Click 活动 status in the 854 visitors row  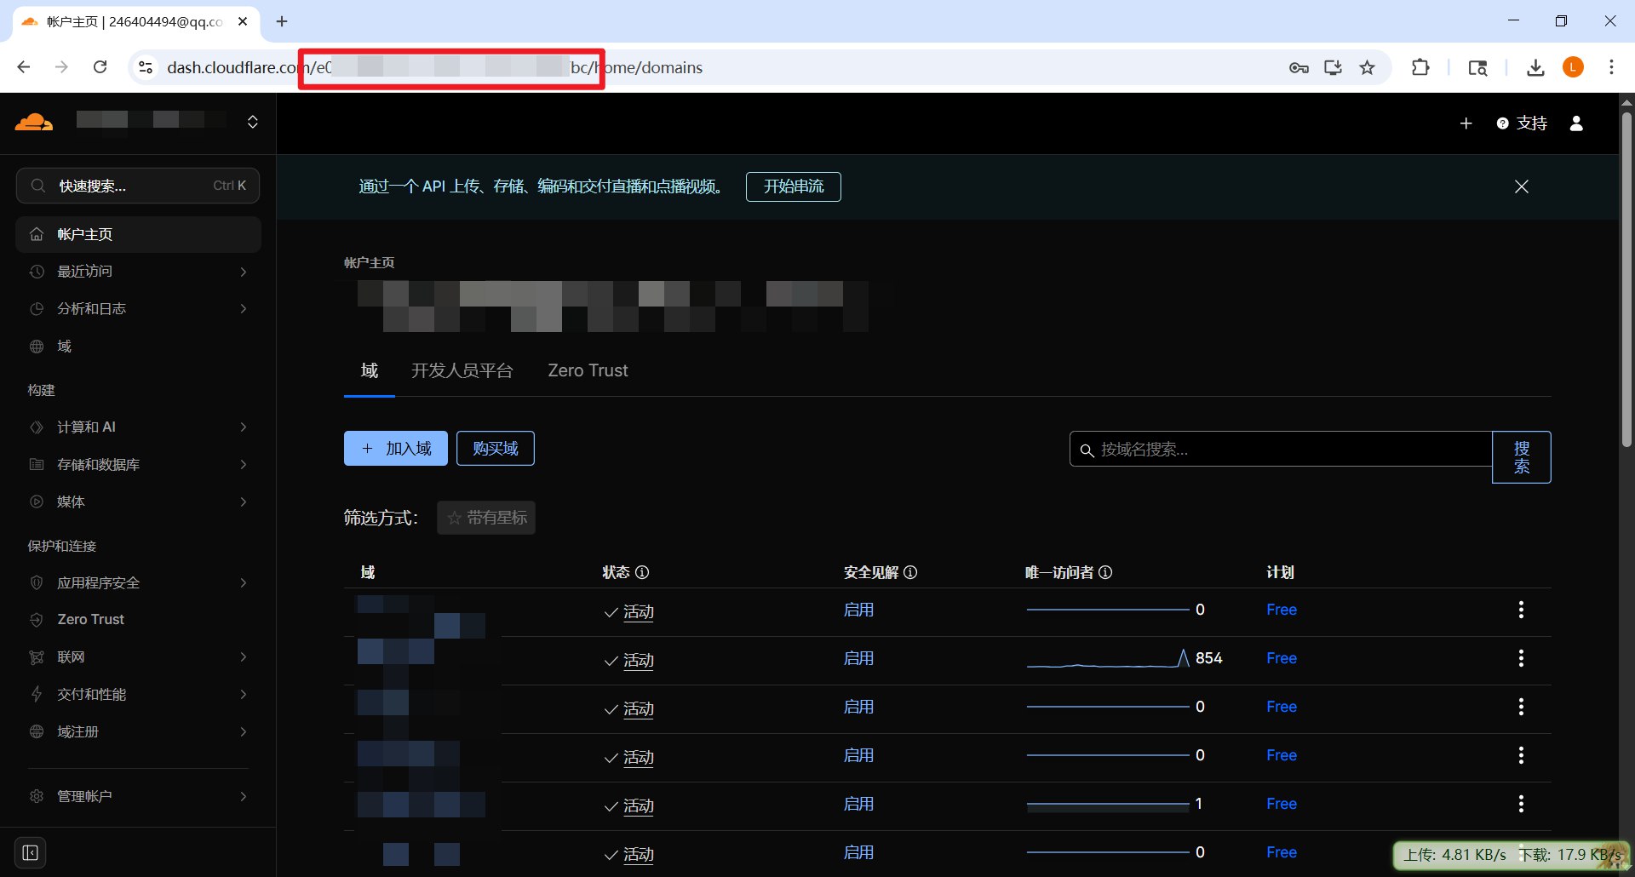click(639, 661)
